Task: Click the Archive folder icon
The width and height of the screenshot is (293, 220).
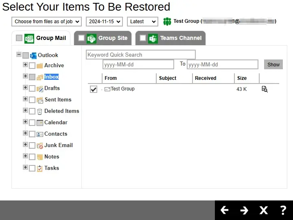Action: tap(39, 66)
